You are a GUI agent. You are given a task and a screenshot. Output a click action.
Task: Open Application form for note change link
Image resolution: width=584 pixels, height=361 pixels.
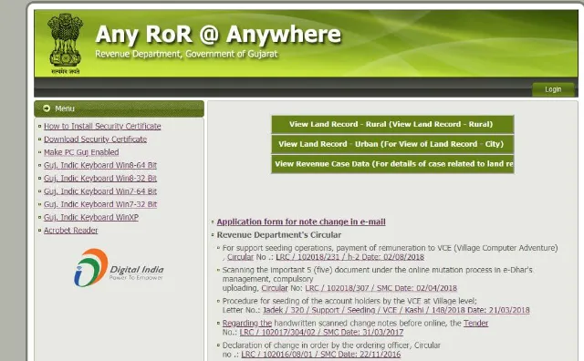click(301, 222)
